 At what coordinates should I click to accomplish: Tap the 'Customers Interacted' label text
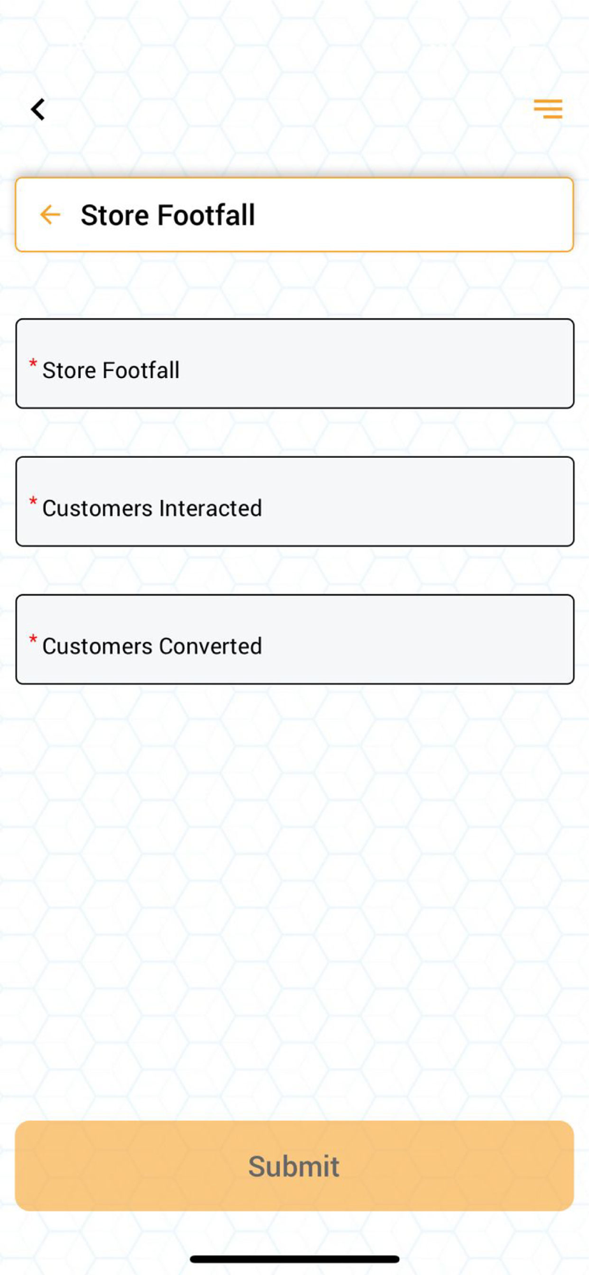tap(152, 508)
